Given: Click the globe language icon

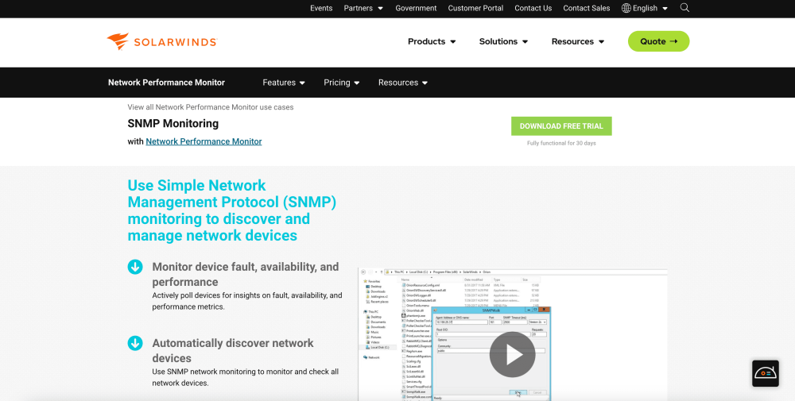Looking at the screenshot, I should tap(626, 8).
